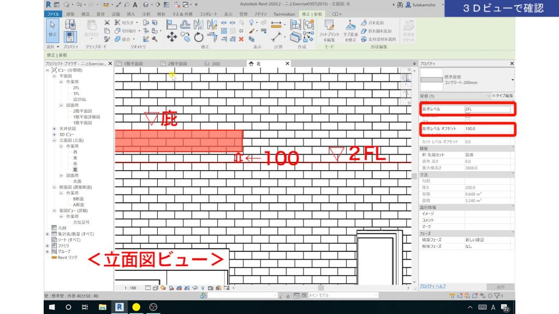Click the Move tool icon
Viewport: 559px width, 314px height.
[x=171, y=37]
